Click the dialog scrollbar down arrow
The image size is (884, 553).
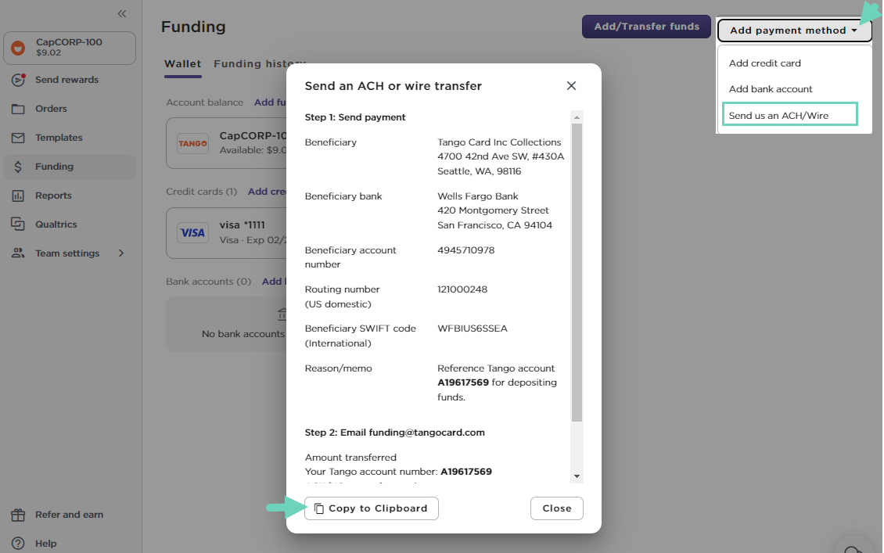(577, 476)
